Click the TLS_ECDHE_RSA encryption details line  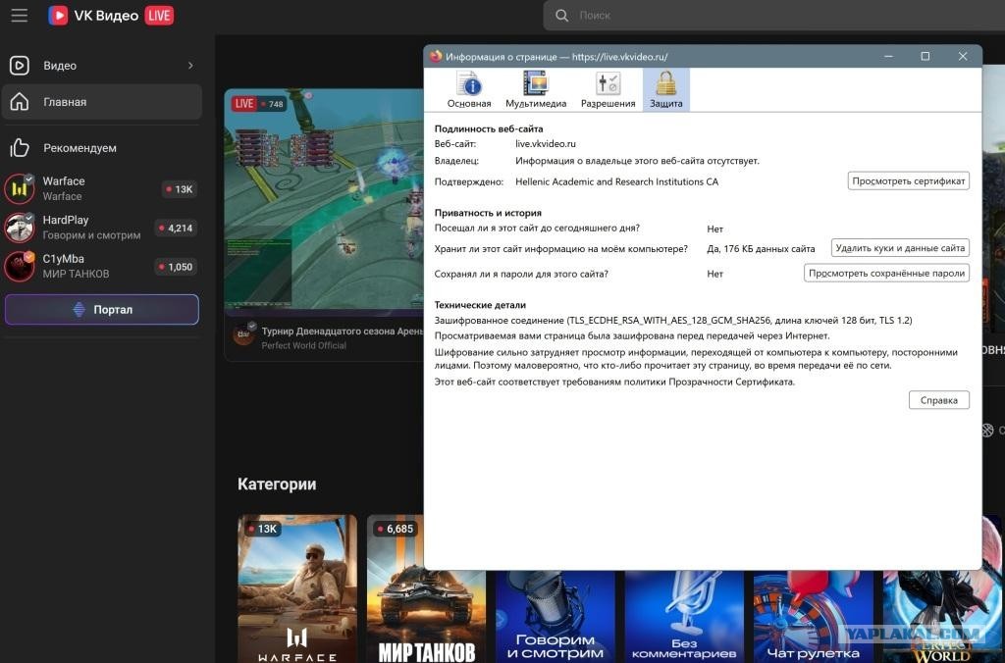pyautogui.click(x=673, y=321)
